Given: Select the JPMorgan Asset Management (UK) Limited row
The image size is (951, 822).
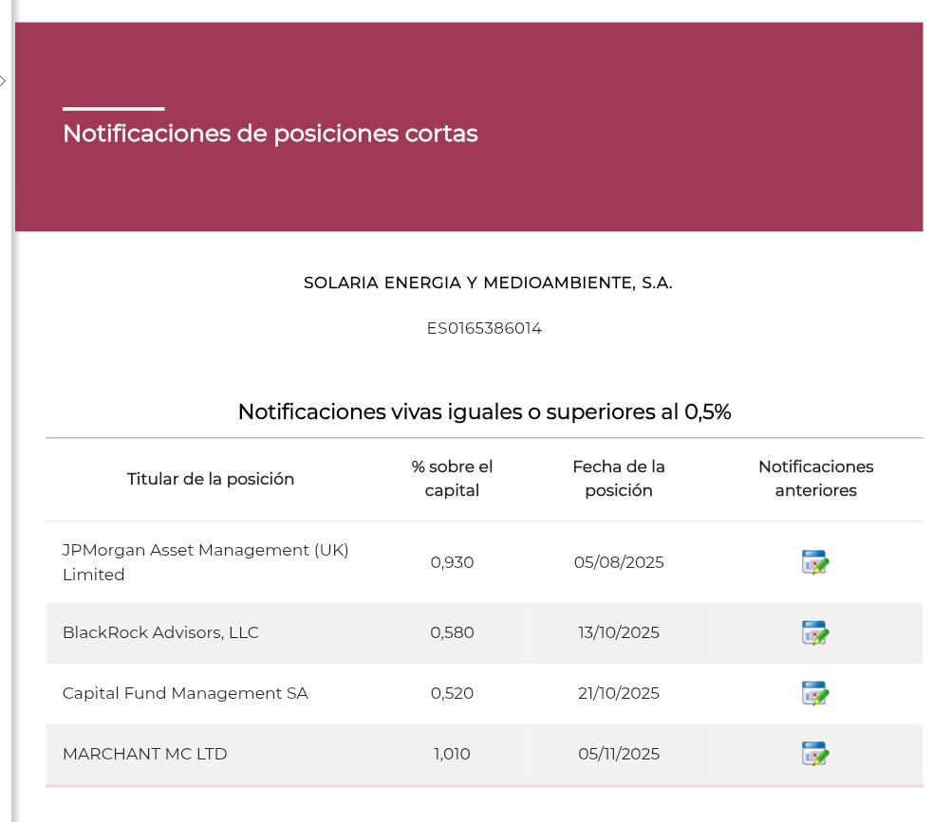Looking at the screenshot, I should click(205, 562).
